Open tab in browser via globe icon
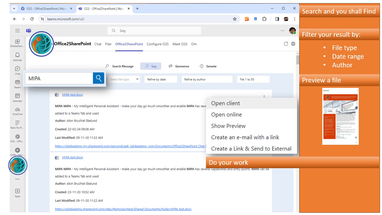 point(293,44)
